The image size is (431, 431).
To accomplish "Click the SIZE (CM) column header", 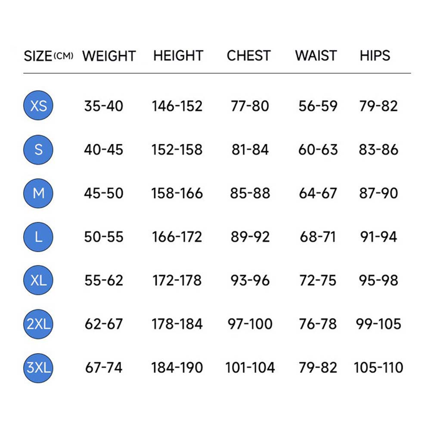I will [x=48, y=56].
